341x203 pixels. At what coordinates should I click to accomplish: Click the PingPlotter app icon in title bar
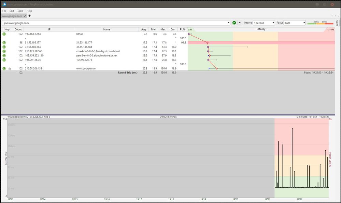coord(4,4)
